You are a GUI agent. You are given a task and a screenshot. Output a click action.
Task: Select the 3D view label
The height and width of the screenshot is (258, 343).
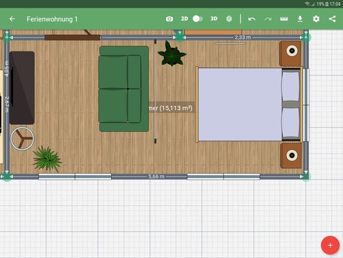[214, 19]
